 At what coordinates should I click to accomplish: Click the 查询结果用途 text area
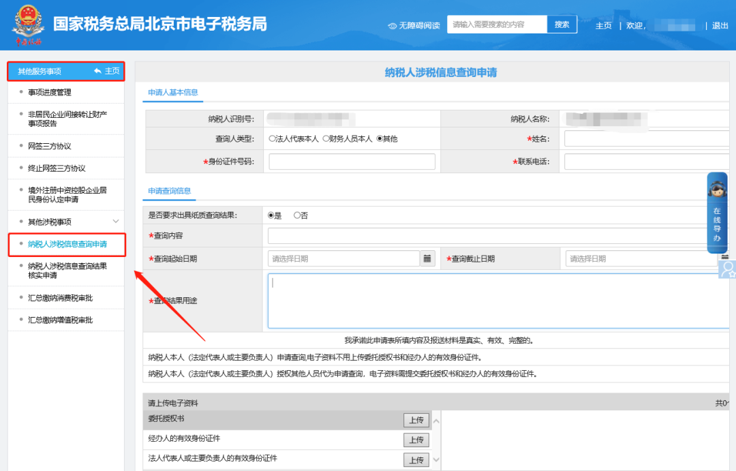tap(500, 301)
